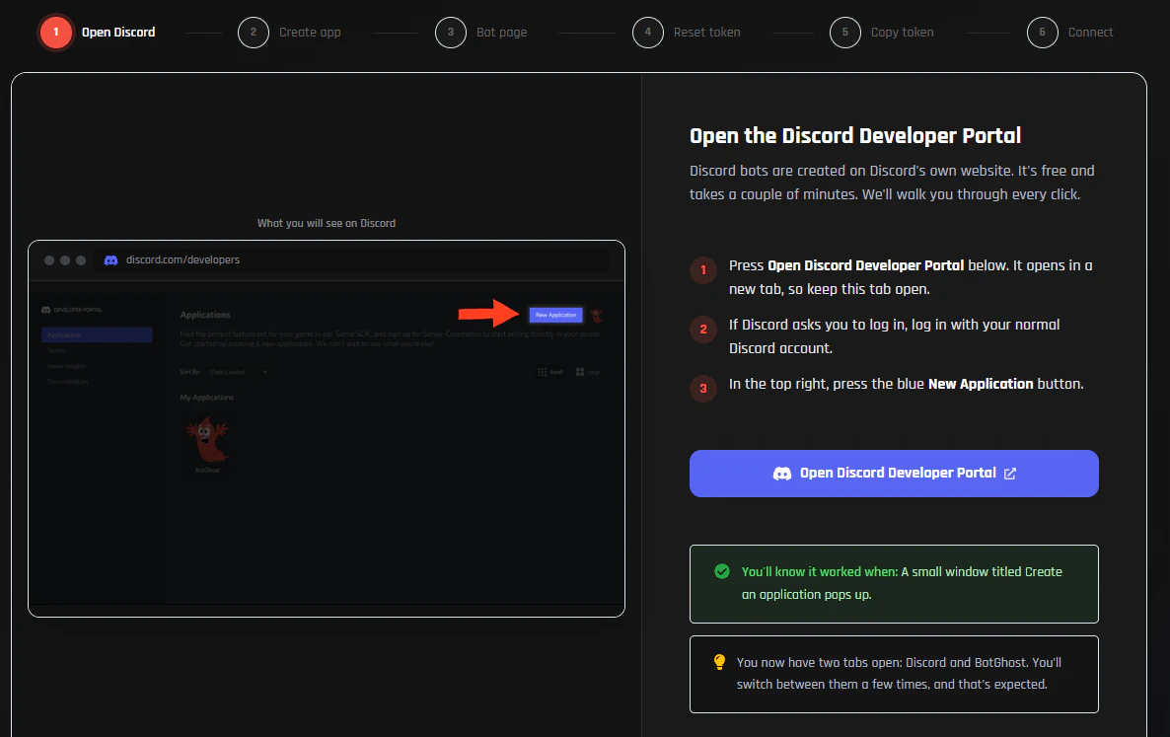Click the Discord icon on portal button
This screenshot has width=1170, height=737.
pyautogui.click(x=782, y=474)
